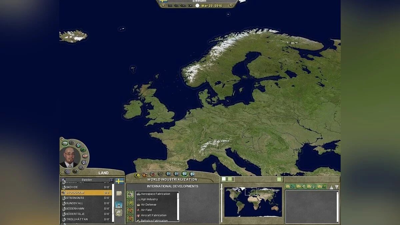Select the teal department icon beside the portrait
The image size is (400, 225).
(x=79, y=145)
